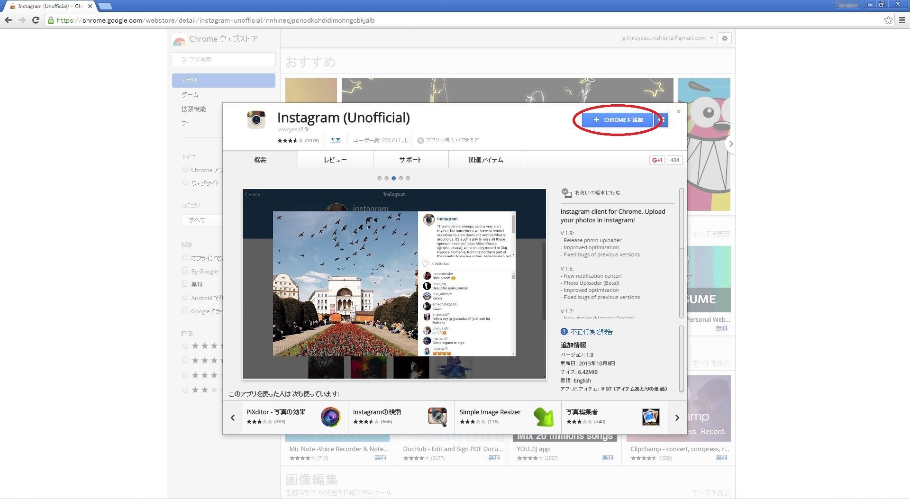The image size is (910, 499).
Task: Click the 写真 category link
Action: 336,140
